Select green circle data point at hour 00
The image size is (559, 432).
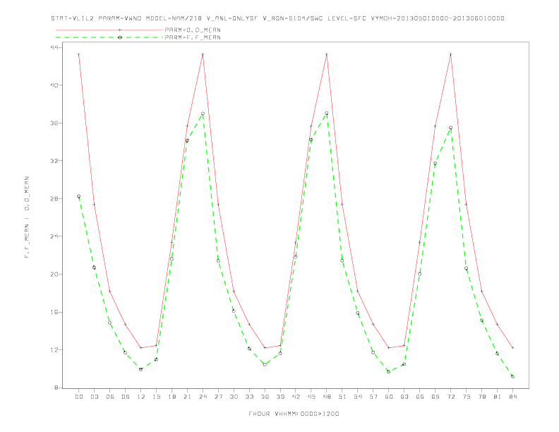pos(79,196)
